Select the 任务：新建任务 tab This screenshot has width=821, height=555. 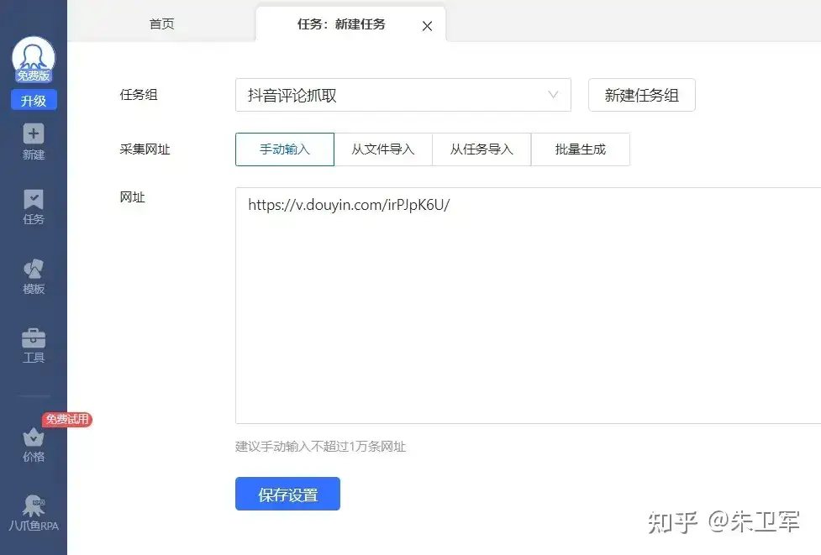(x=341, y=24)
